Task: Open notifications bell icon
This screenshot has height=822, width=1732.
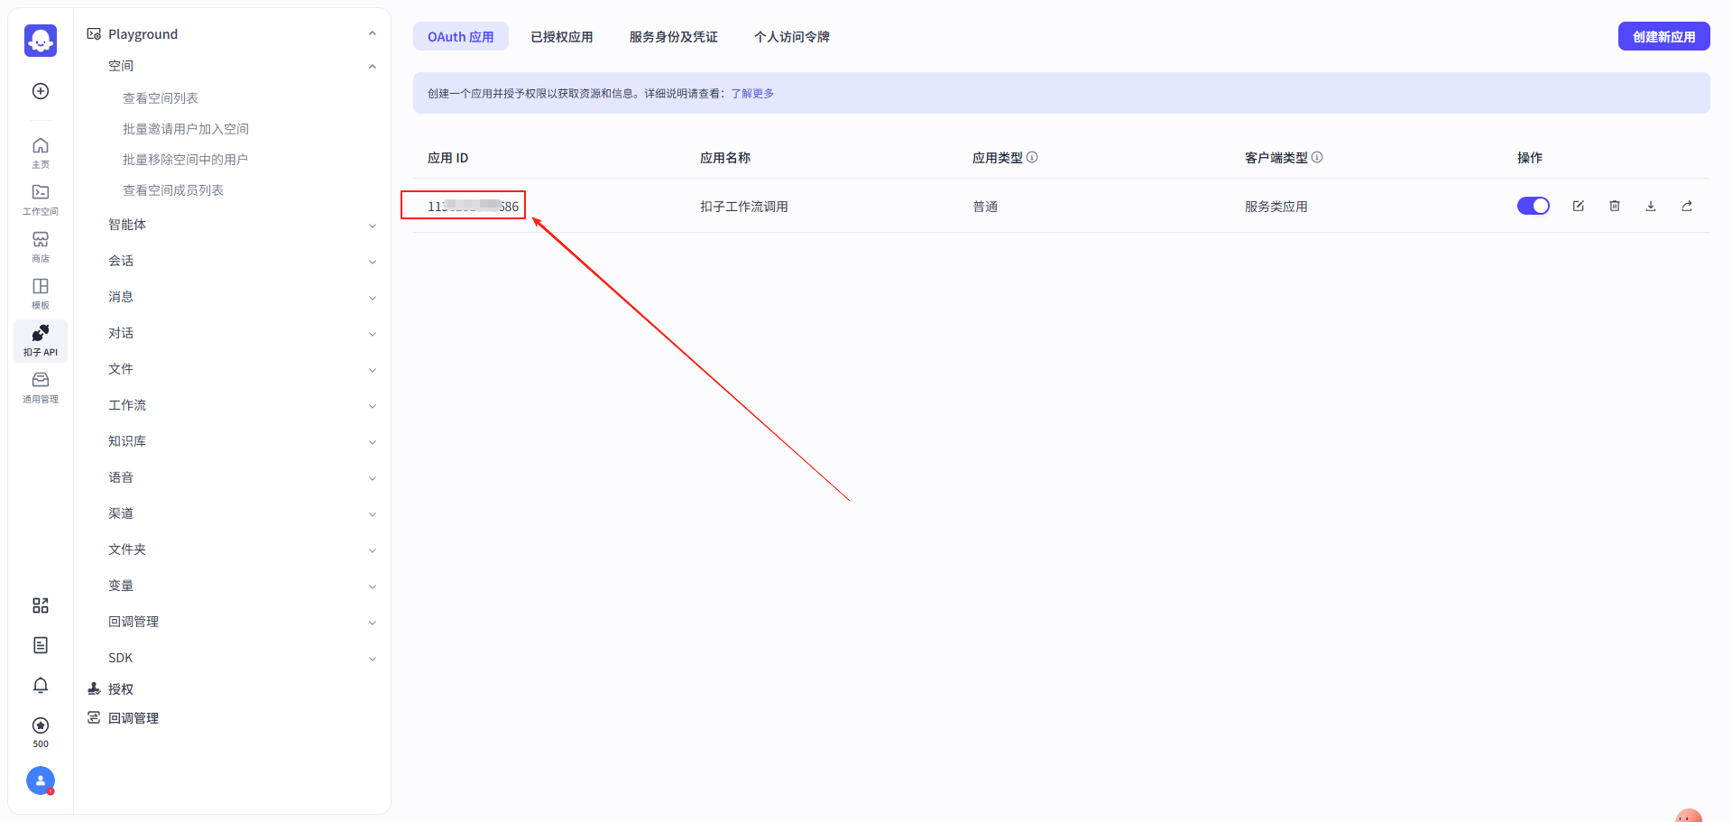Action: [x=41, y=686]
